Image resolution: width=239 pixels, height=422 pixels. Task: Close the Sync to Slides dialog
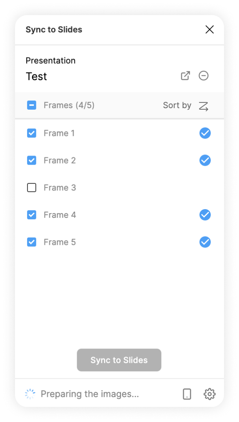pyautogui.click(x=209, y=29)
